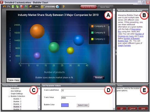Click the green save-all icon next to save
The height and width of the screenshot is (112, 150).
click(17, 7)
